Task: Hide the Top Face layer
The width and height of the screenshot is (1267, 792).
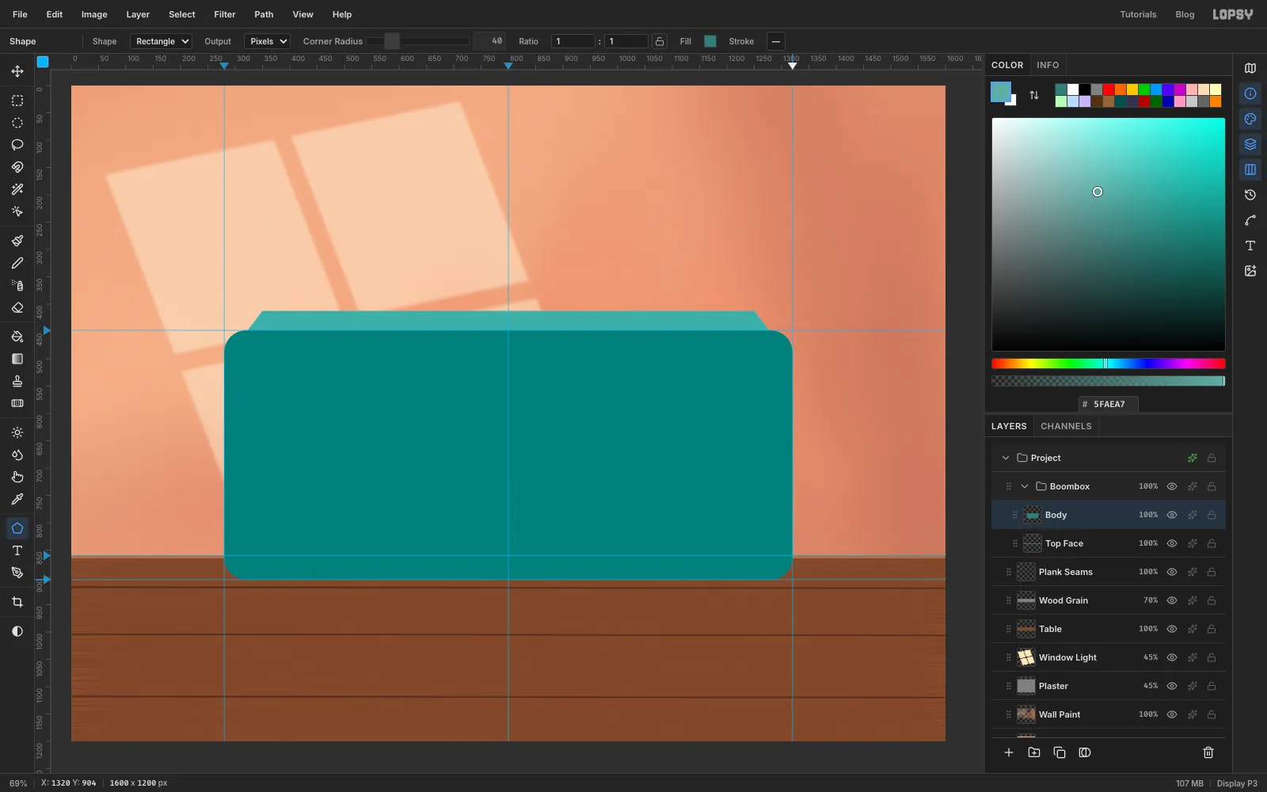Action: click(1172, 543)
